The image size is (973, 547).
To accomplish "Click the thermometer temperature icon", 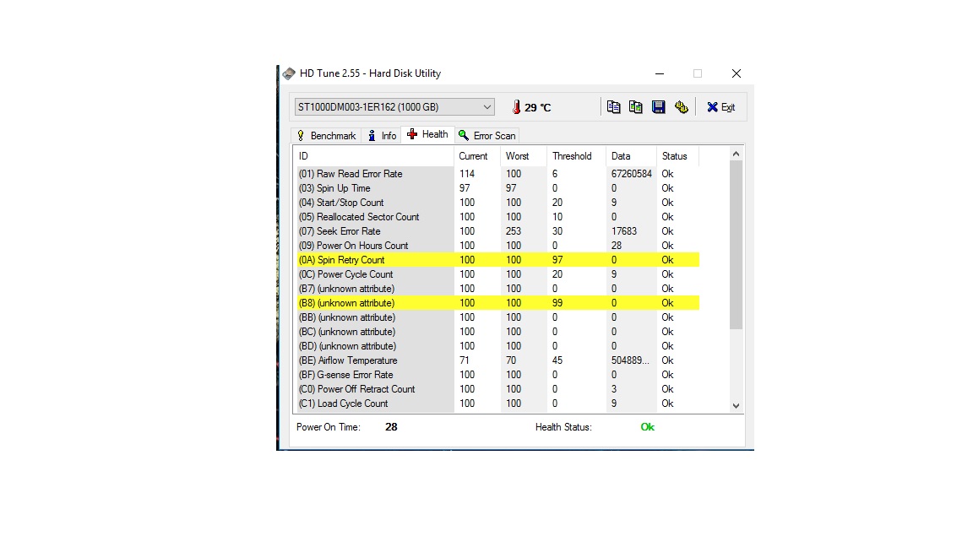I will (516, 107).
